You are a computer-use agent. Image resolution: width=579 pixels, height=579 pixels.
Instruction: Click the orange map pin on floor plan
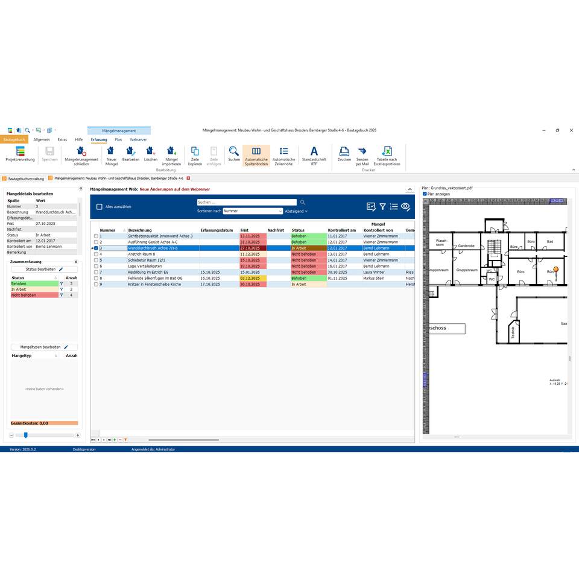(x=555, y=270)
